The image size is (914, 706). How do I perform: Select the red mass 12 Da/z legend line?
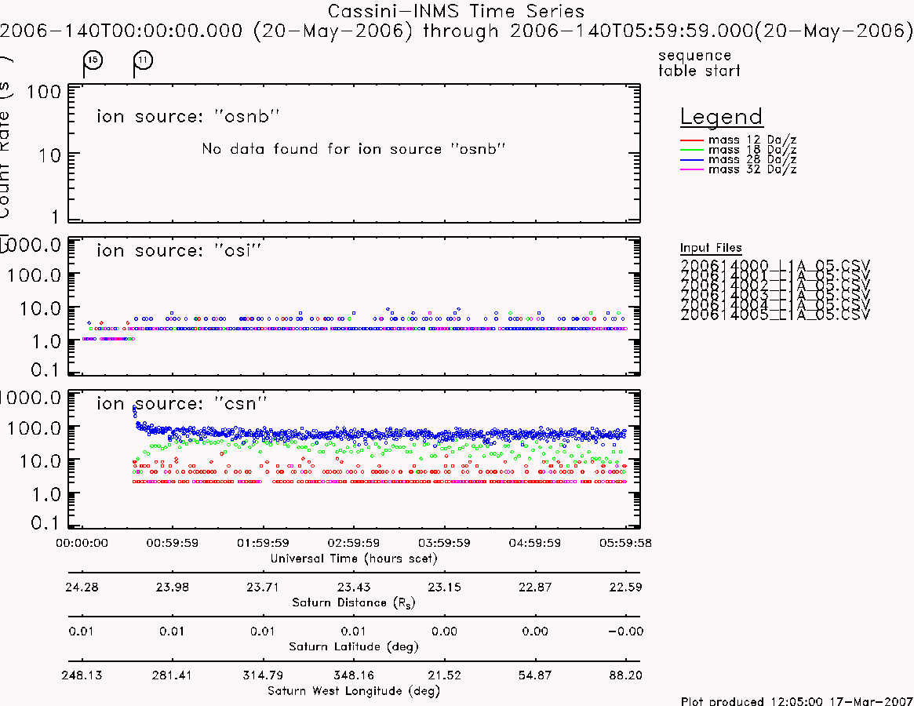tap(692, 140)
